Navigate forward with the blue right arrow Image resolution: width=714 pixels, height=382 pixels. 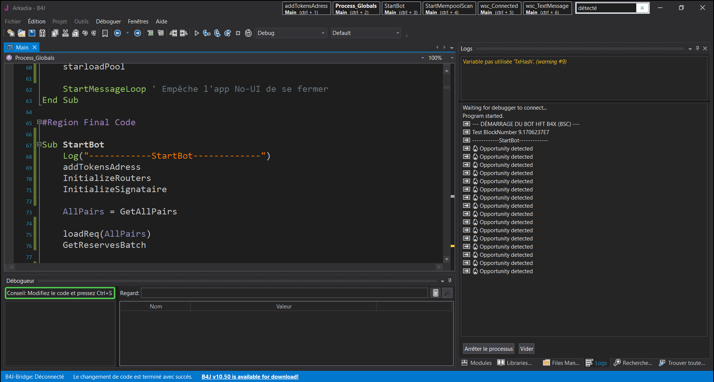[x=138, y=33]
